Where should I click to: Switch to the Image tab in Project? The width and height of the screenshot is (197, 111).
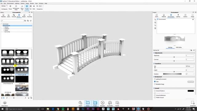pos(192,16)
